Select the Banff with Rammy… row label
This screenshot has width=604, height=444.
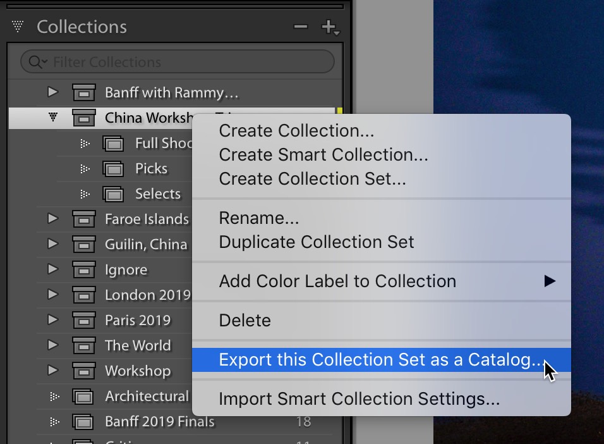coord(172,92)
